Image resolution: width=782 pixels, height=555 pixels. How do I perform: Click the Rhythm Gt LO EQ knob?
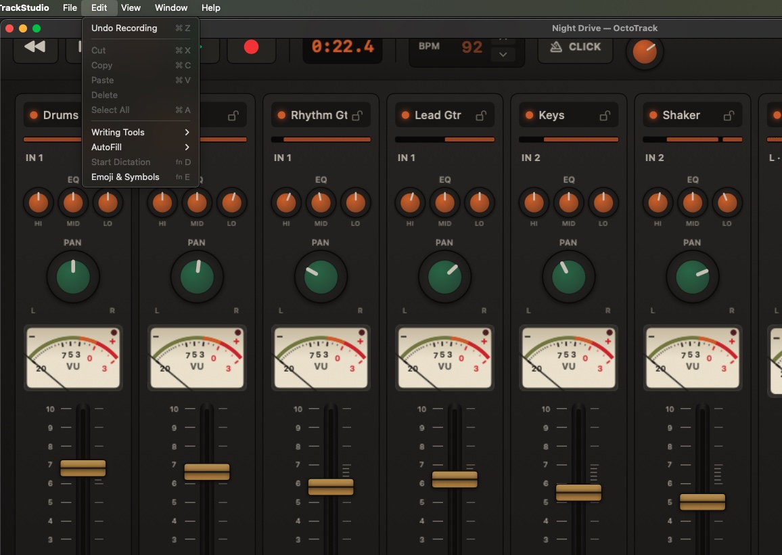(355, 202)
